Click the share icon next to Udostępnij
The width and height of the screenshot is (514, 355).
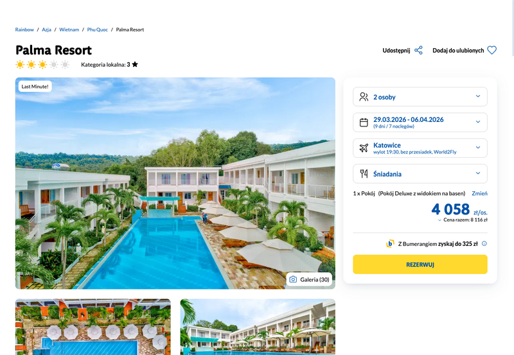point(418,51)
